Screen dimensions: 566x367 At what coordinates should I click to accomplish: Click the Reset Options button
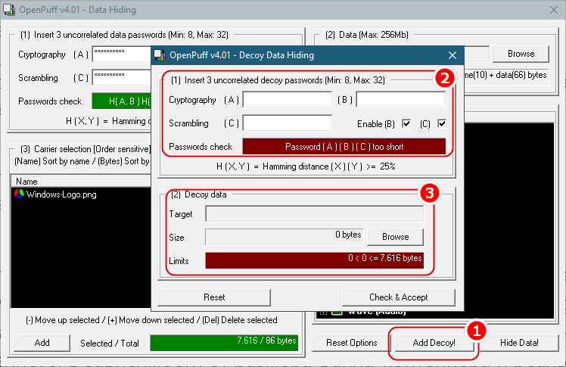352,343
